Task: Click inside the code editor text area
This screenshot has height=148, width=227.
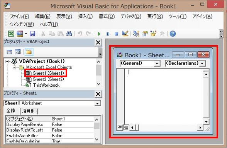Action: 164,97
